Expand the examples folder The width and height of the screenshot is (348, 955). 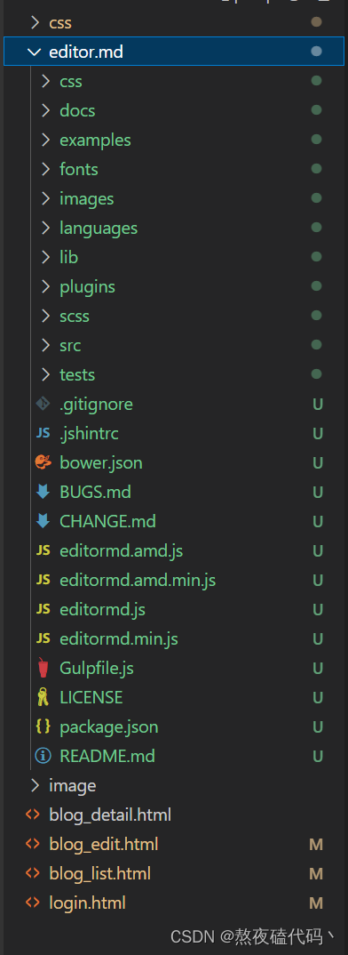45,140
